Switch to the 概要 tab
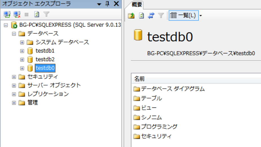 (x=137, y=5)
